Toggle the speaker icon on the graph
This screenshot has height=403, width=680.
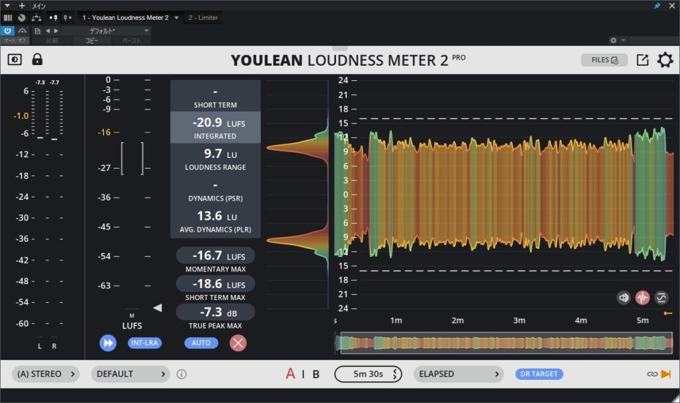(x=624, y=297)
